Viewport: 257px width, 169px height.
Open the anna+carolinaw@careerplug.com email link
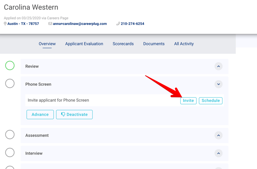pyautogui.click(x=80, y=24)
